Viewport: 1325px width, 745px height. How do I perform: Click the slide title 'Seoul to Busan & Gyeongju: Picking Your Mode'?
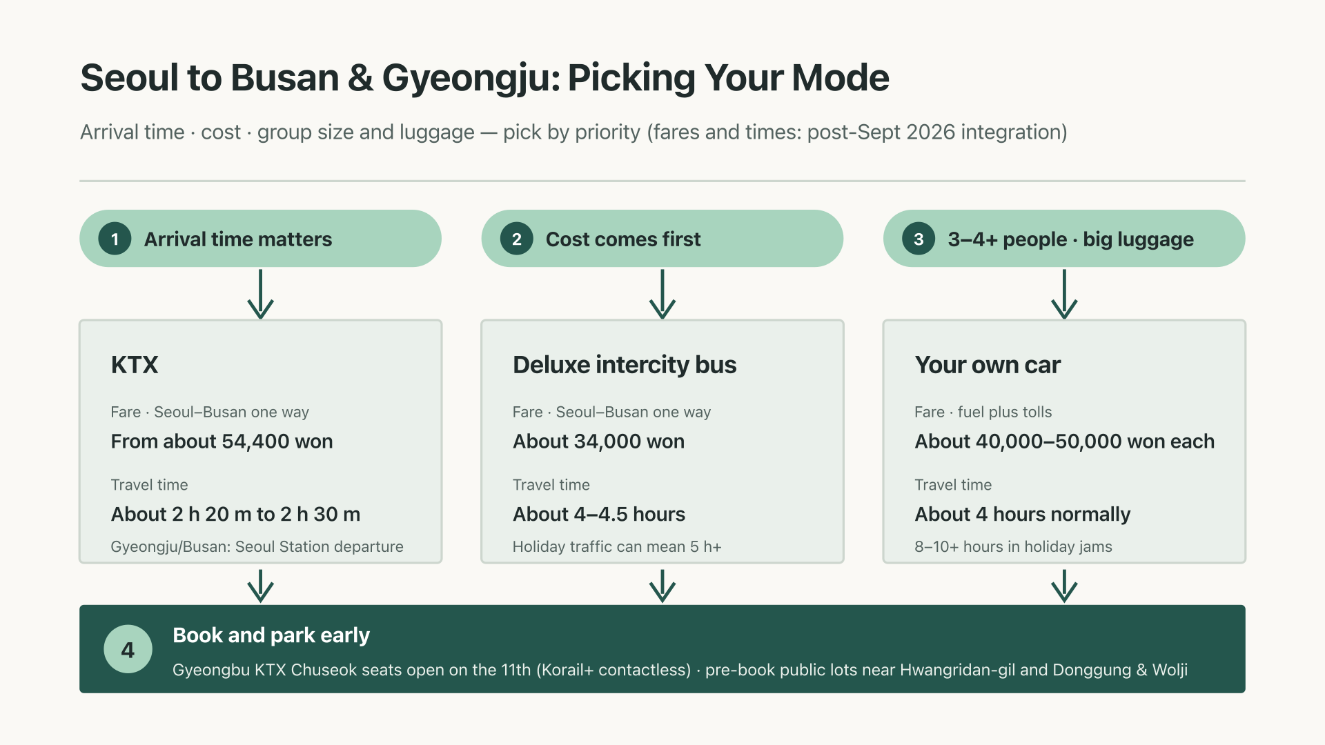[484, 78]
